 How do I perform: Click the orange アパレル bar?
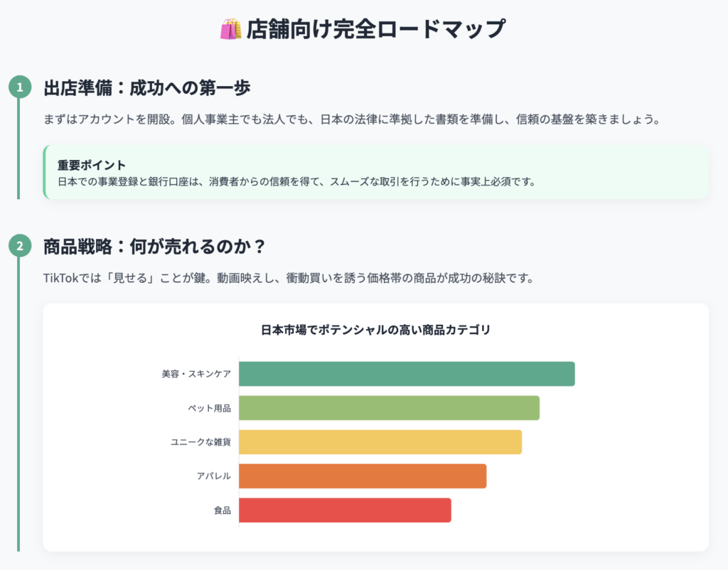point(362,476)
